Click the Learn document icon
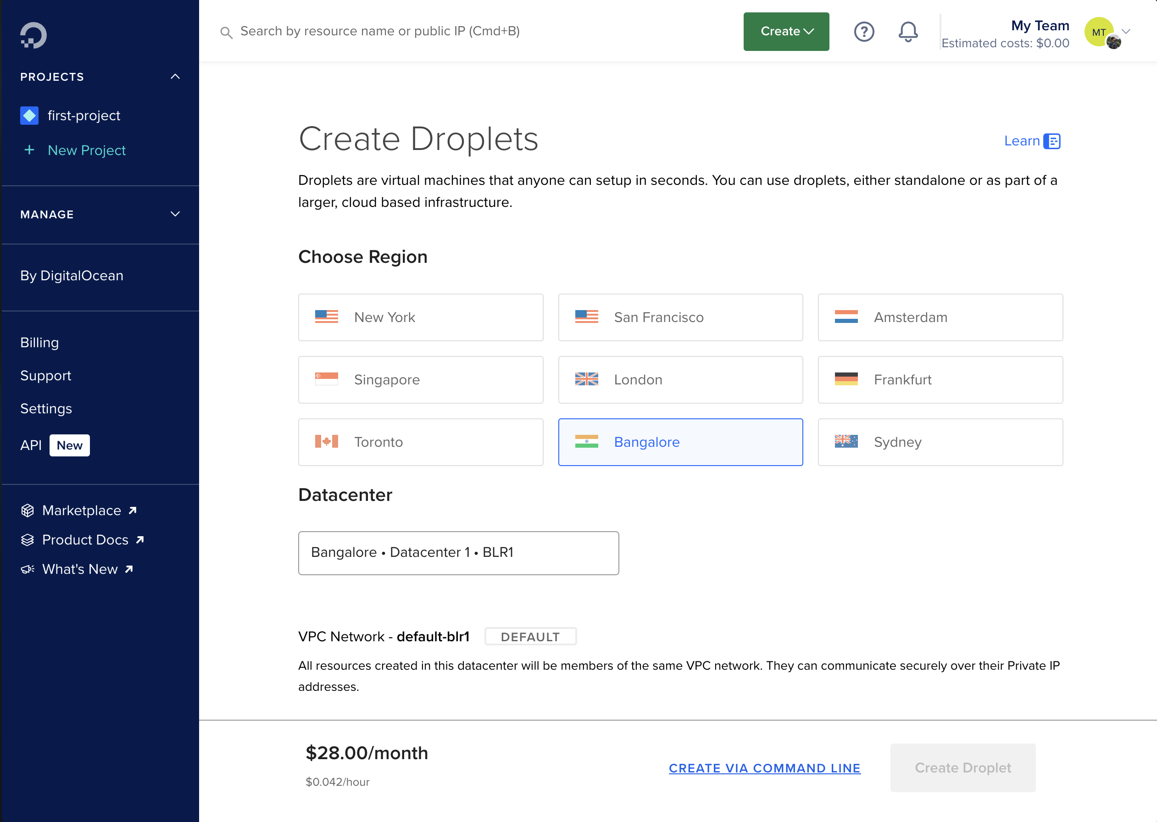 (1052, 141)
